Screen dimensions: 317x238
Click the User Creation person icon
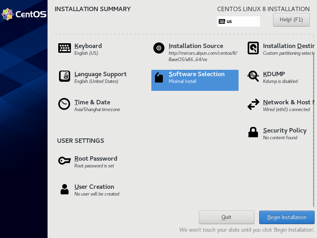(x=65, y=189)
